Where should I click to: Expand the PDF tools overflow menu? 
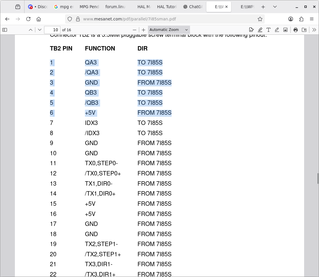coord(314,30)
